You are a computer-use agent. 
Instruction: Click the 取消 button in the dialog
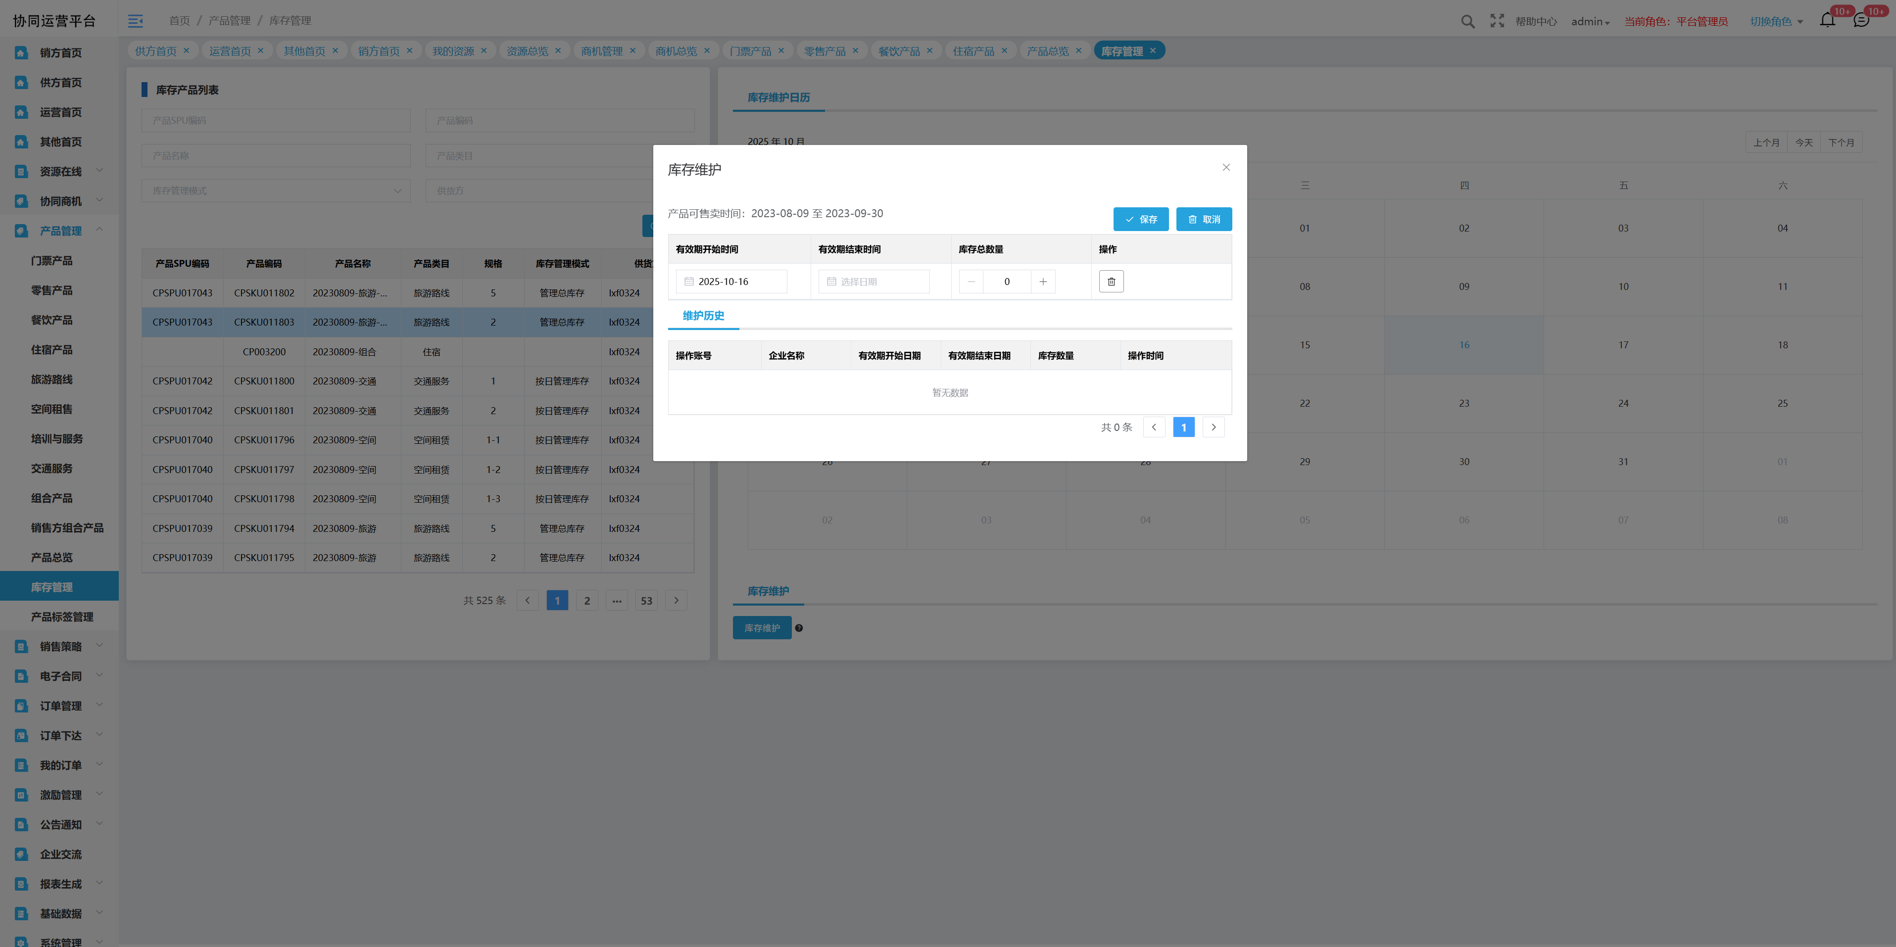click(x=1204, y=219)
